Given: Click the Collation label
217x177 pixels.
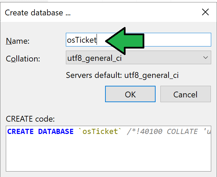Looking at the screenshot, I should coord(23,59).
